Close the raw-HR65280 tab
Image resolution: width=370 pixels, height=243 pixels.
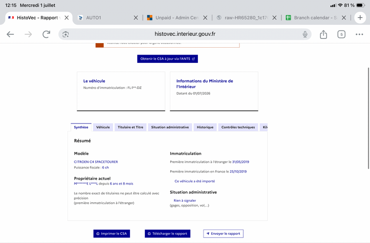coord(274,18)
